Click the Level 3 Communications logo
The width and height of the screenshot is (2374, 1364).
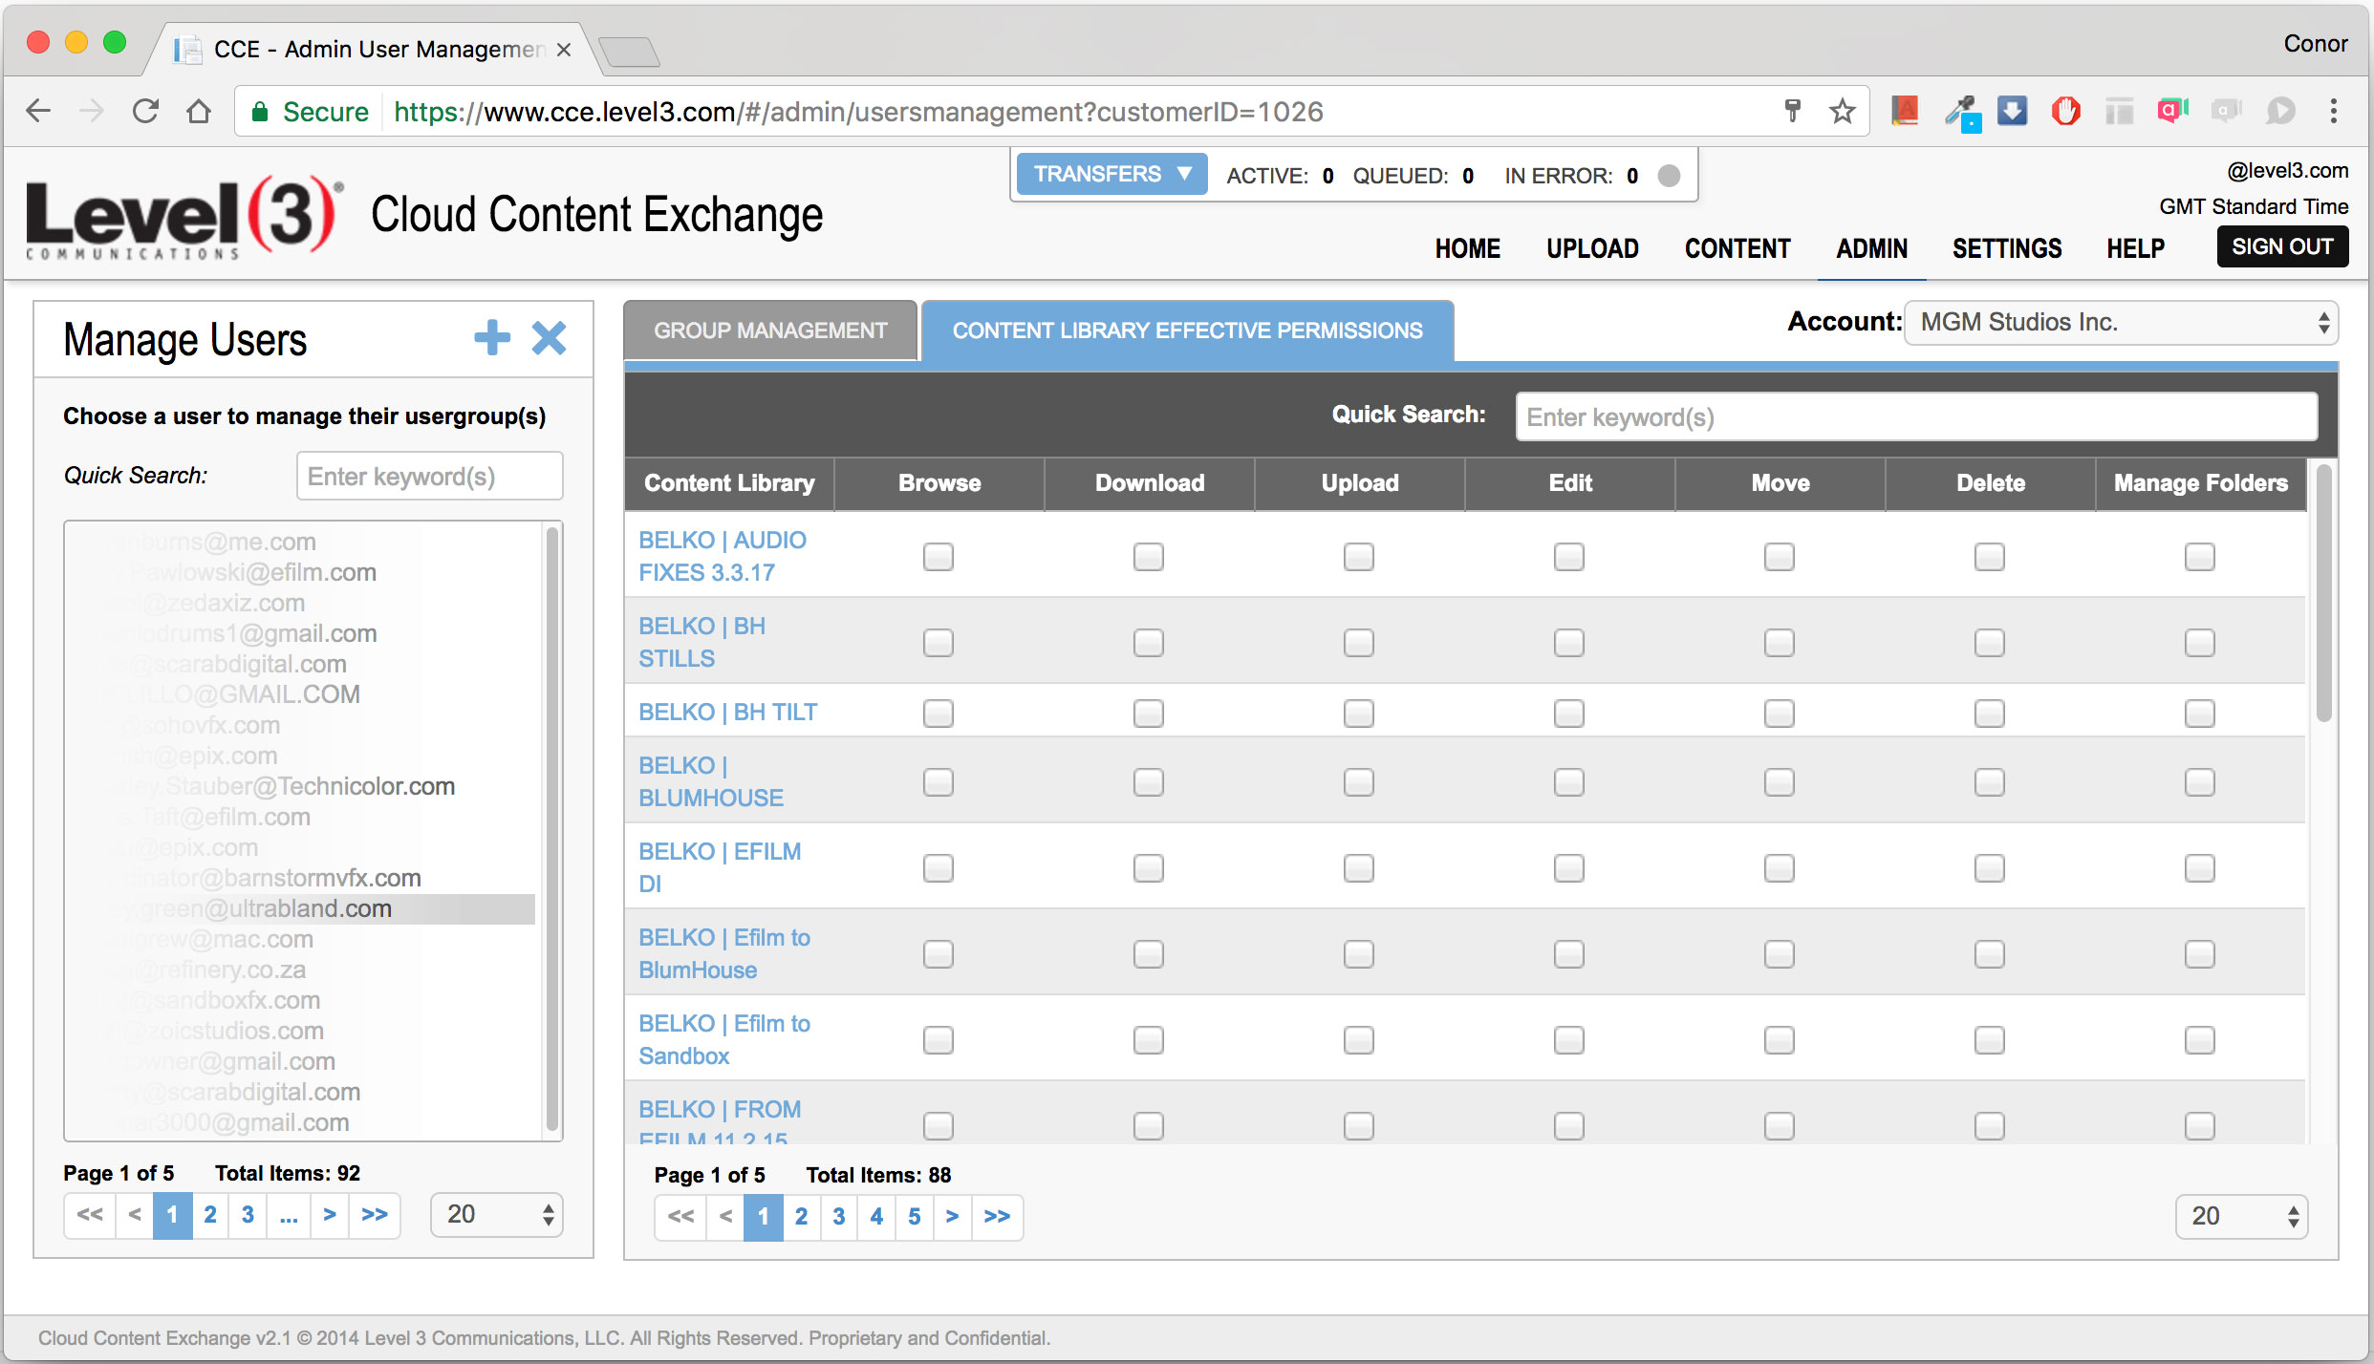[185, 218]
